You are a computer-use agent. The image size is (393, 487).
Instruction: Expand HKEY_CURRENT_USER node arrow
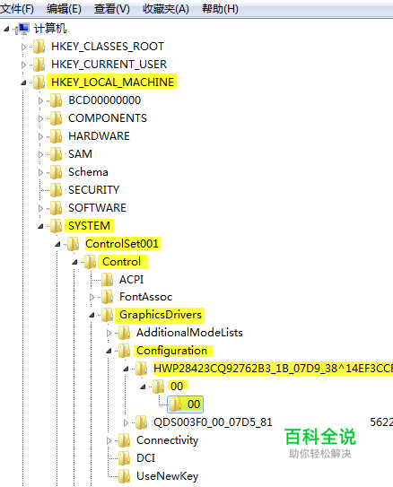pos(23,65)
